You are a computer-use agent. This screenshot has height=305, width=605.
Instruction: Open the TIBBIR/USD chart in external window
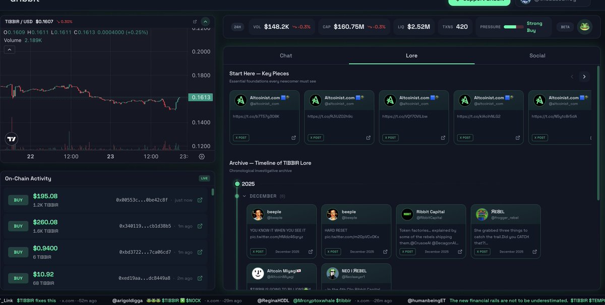click(x=195, y=22)
